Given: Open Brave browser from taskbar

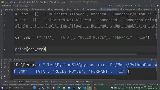Looking at the screenshot, I should coord(53,88).
